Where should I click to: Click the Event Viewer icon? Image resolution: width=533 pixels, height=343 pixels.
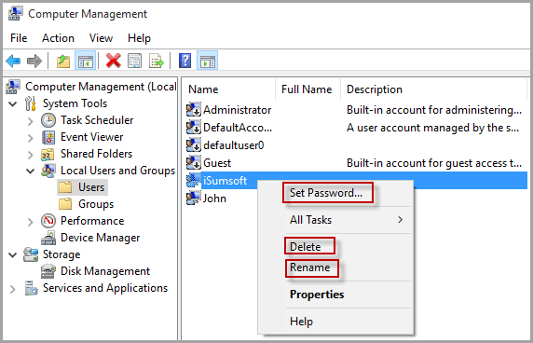pyautogui.click(x=48, y=137)
